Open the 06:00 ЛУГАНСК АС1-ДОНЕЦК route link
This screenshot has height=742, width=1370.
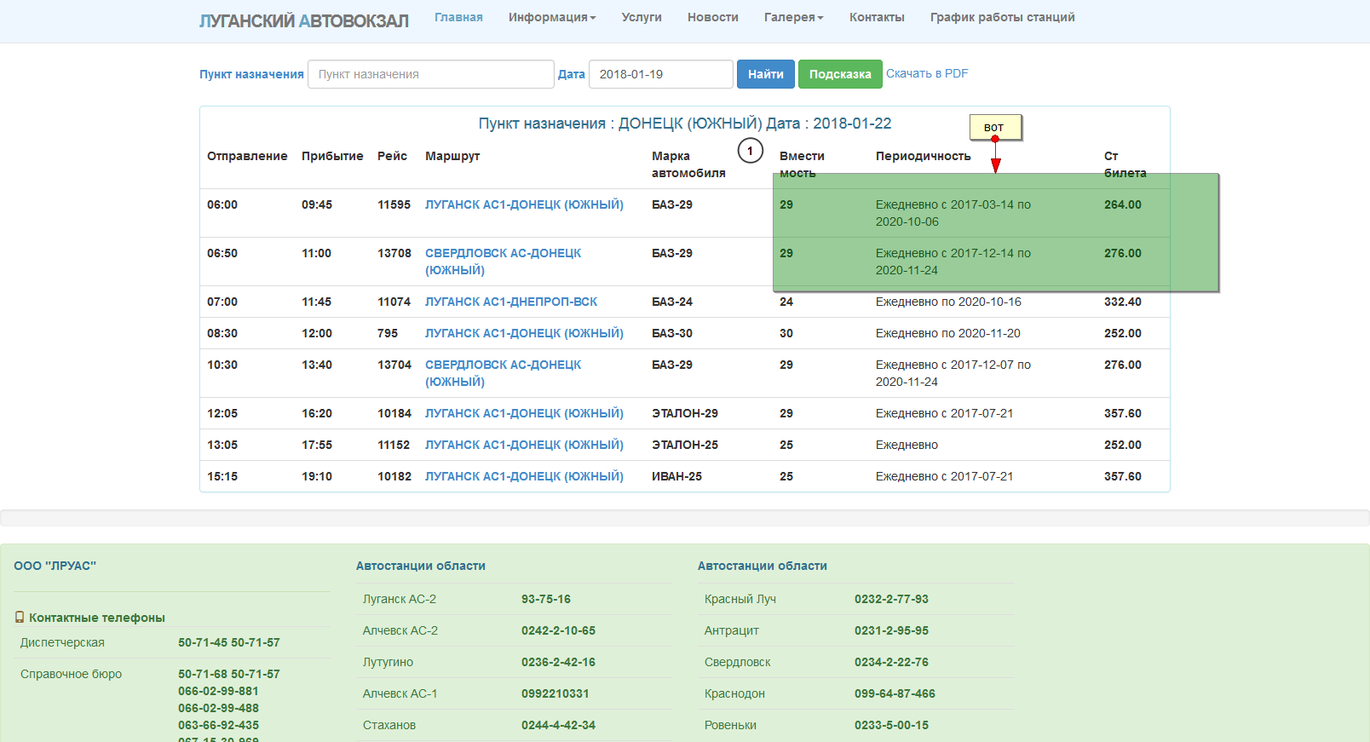click(x=524, y=204)
